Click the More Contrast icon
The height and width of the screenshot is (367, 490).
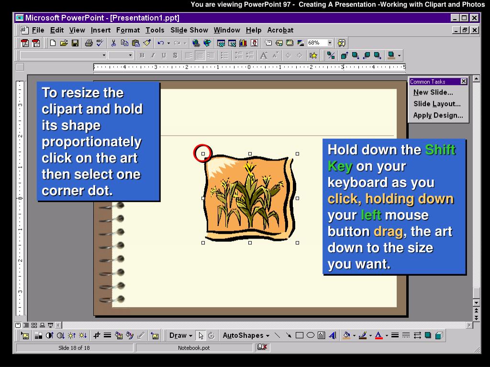pyautogui.click(x=49, y=335)
